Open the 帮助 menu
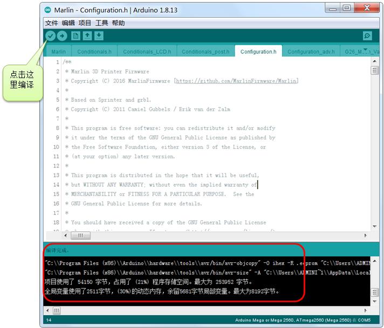Screen dimensions: 384x328 coord(118,23)
